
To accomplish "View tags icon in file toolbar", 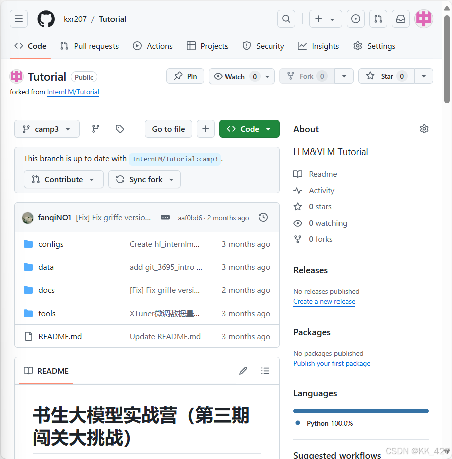I will [120, 129].
